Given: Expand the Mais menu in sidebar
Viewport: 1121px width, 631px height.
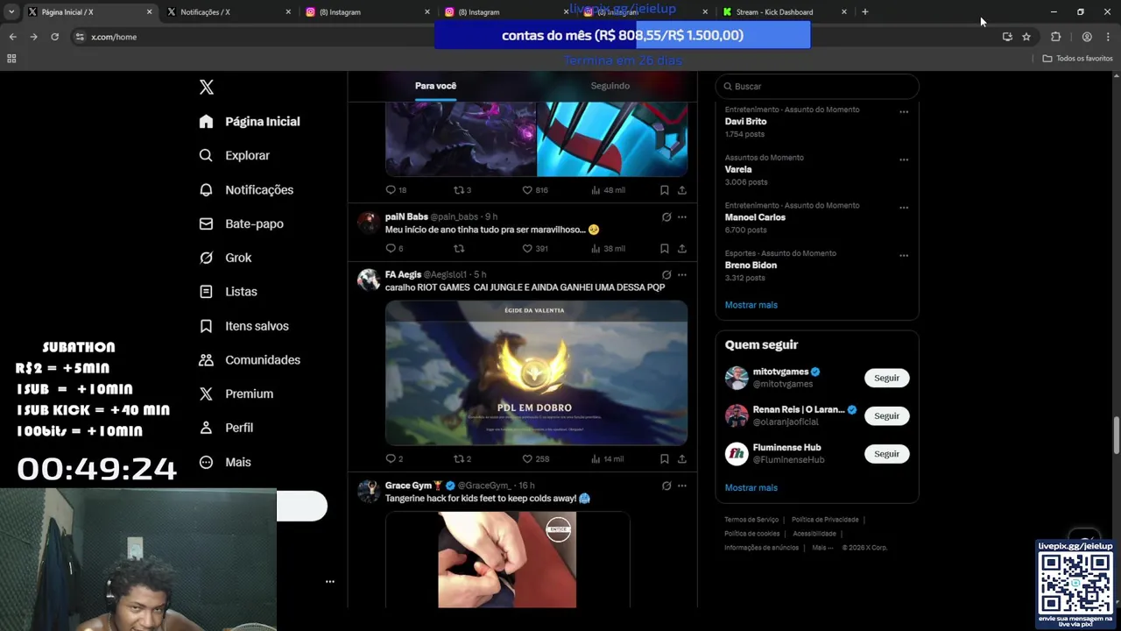Looking at the screenshot, I should tap(225, 462).
